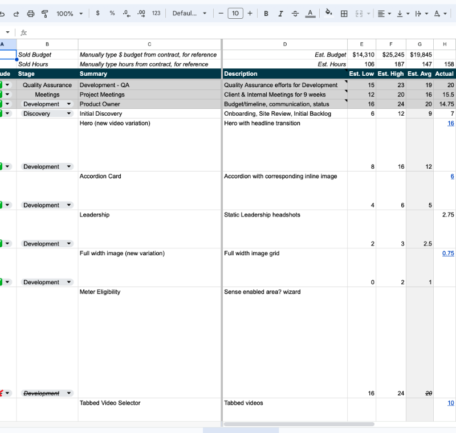
Task: Select Sold Hours label cell
Action: [47, 64]
